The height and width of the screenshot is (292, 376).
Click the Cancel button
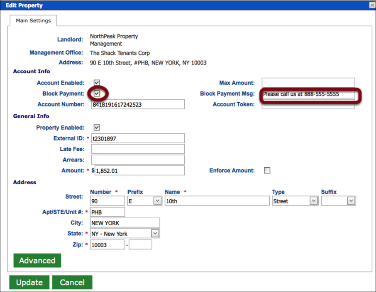72,282
